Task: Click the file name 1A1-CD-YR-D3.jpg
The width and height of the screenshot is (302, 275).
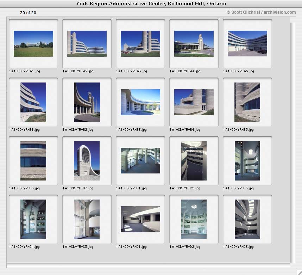Action: pos(239,247)
